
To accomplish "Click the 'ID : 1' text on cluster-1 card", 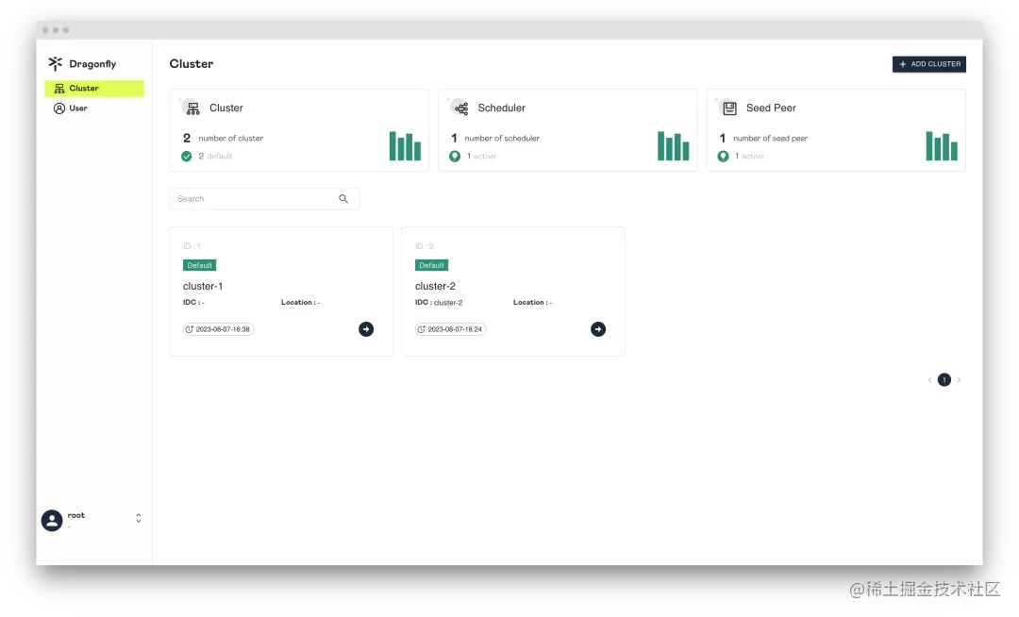I will pyautogui.click(x=192, y=246).
